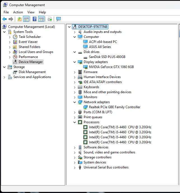Click the Update driver toolbar icon
180x193 pixels.
coord(50,19)
